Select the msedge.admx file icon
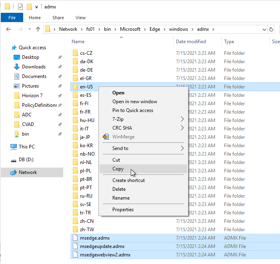 point(75,238)
